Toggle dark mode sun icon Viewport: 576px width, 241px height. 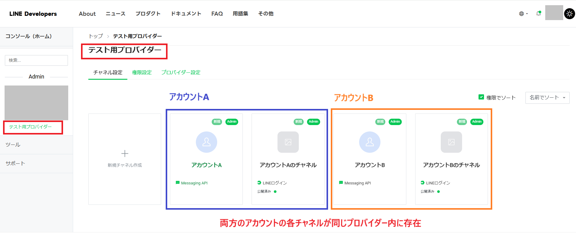point(570,14)
